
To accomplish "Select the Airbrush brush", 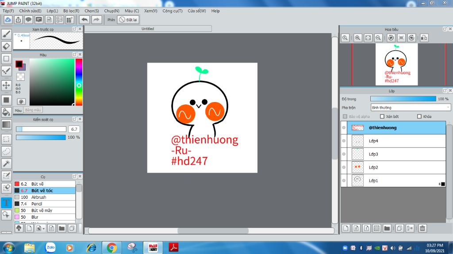I will pos(45,197).
